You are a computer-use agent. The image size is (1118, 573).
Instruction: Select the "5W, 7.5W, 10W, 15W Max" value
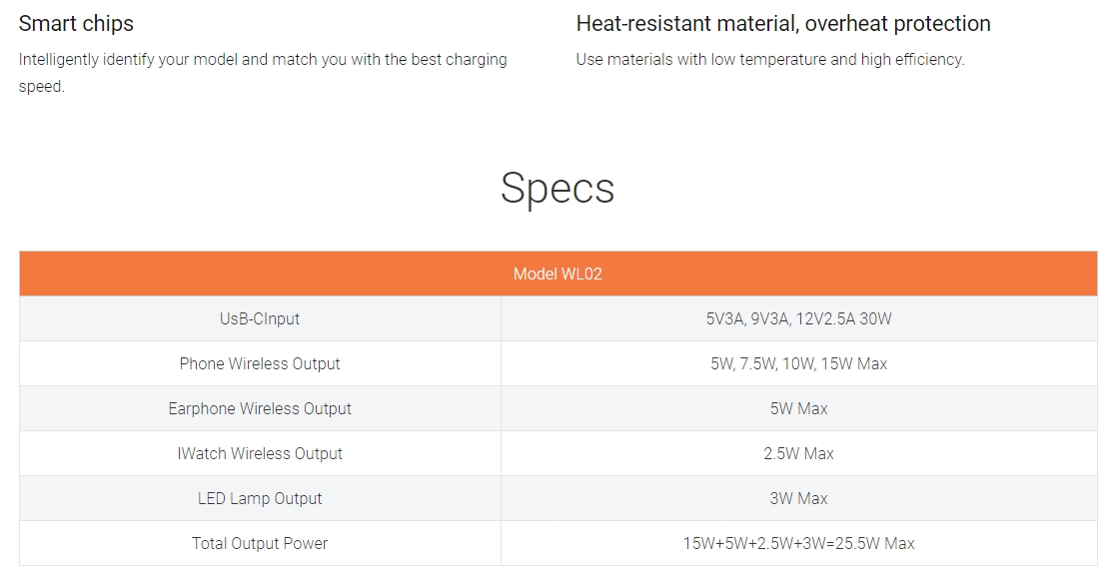coord(798,364)
